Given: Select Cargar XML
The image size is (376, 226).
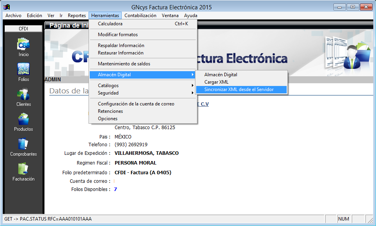Looking at the screenshot, I should coord(241,82).
